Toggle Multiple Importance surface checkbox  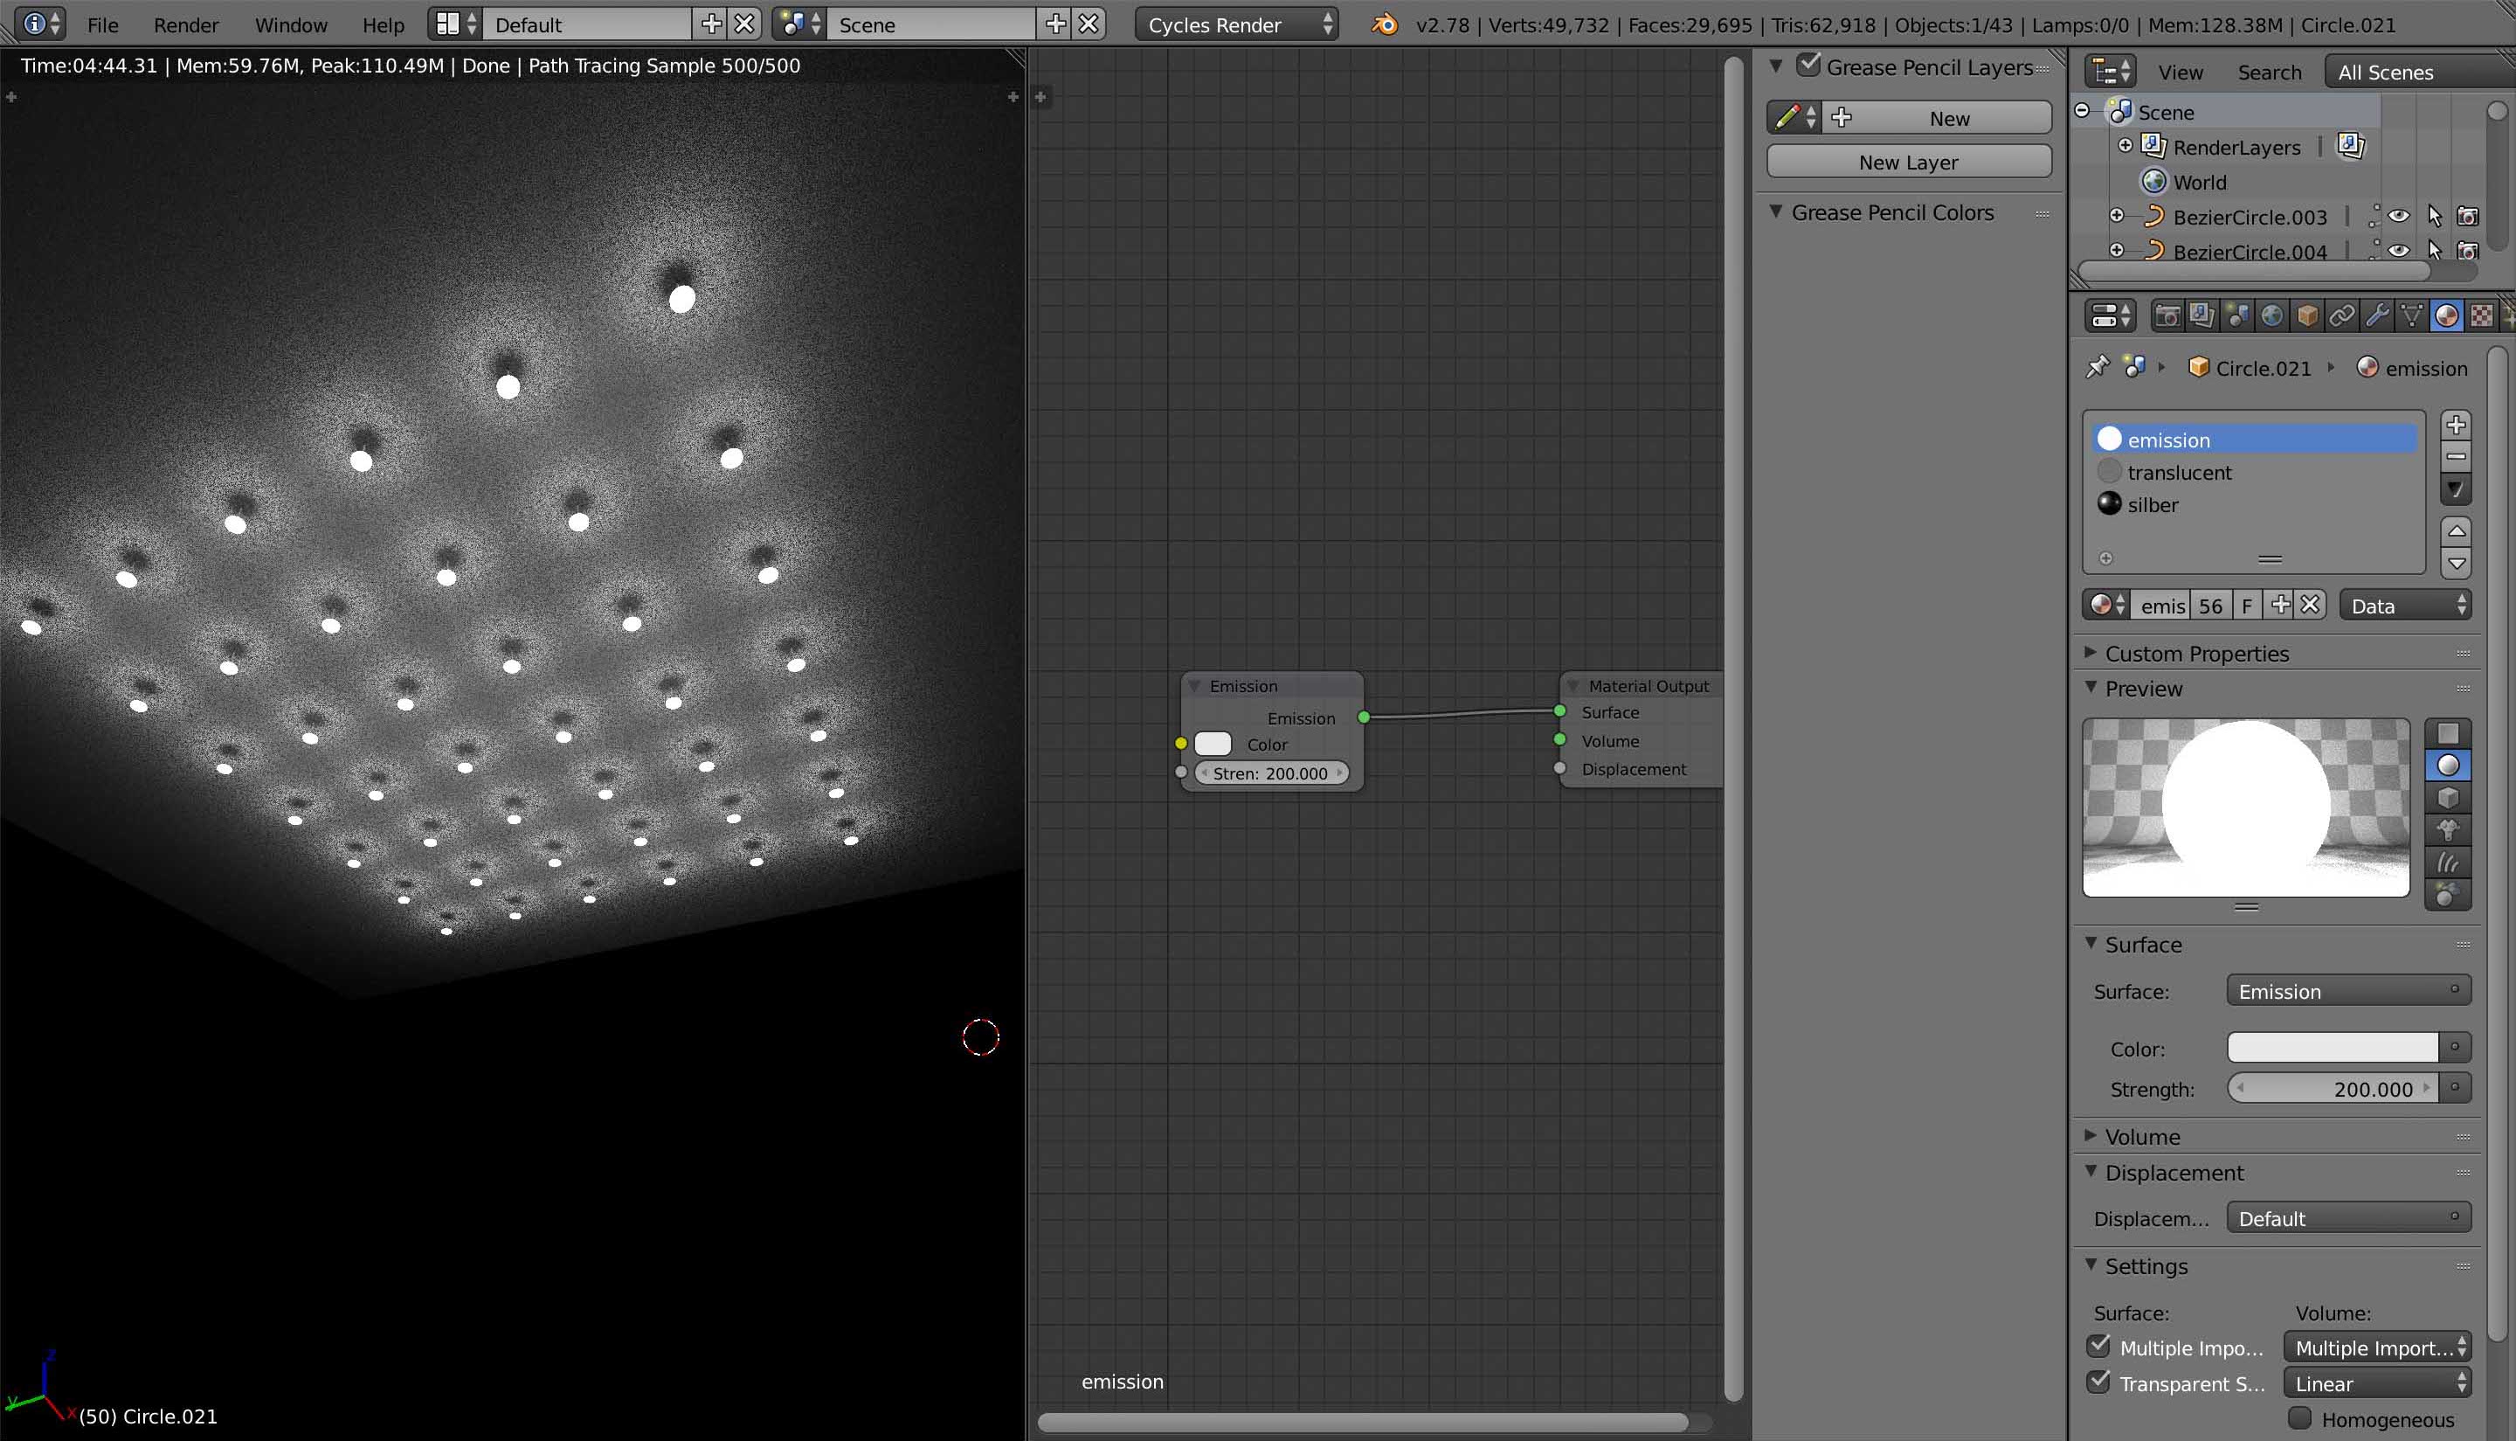click(2098, 1346)
